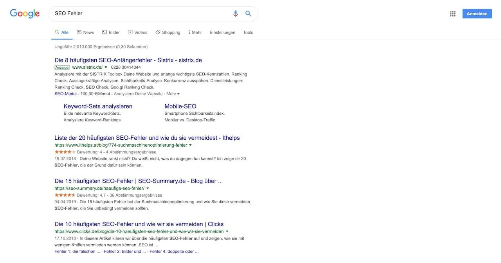Screen dimensions: 501x263
Task: Open the Mobile-SEO sitelink
Action: click(180, 106)
